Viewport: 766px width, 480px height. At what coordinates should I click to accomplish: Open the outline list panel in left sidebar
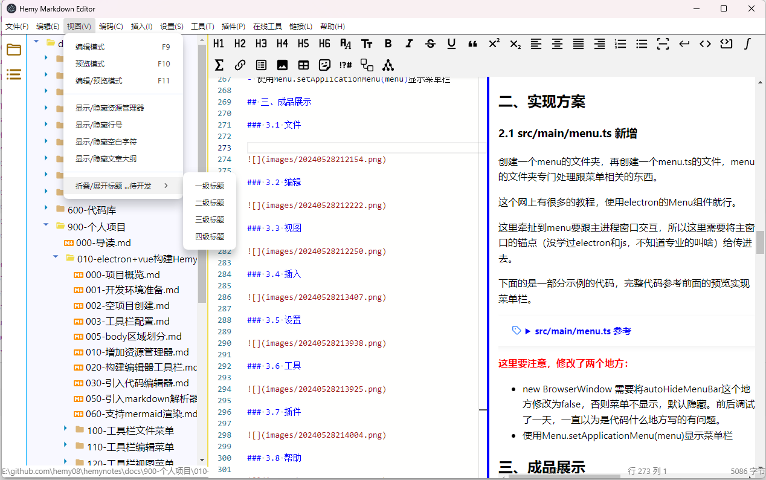(13, 74)
